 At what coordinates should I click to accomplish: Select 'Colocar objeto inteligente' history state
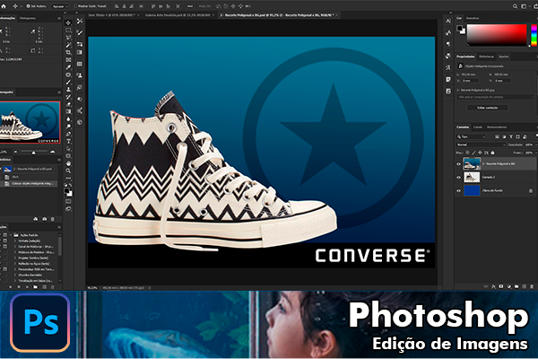coord(30,183)
